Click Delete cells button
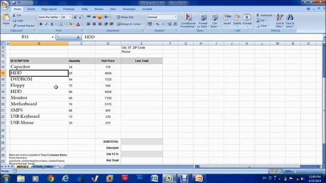 pyautogui.click(x=237, y=20)
